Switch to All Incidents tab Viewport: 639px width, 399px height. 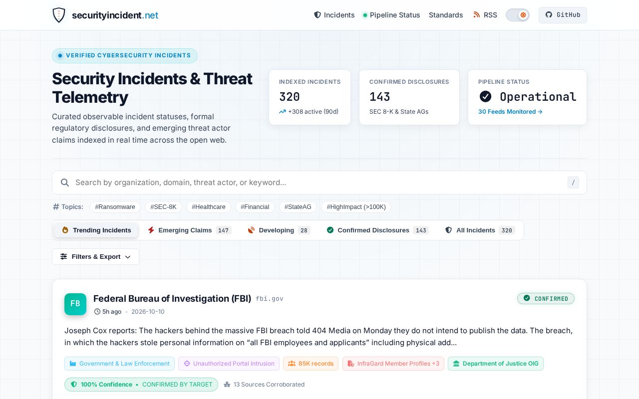[x=480, y=230]
